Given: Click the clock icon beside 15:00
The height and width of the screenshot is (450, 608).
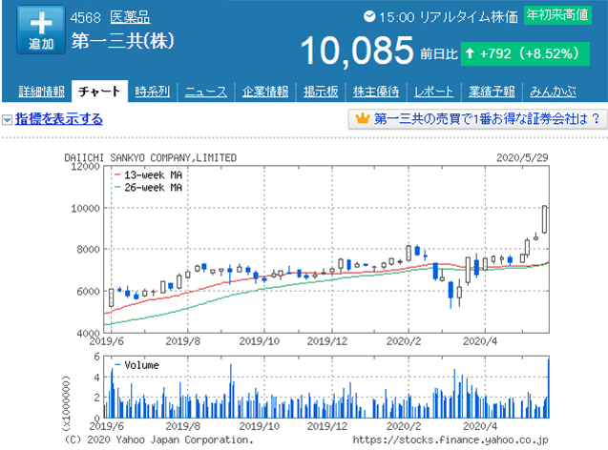Looking at the screenshot, I should (x=369, y=16).
